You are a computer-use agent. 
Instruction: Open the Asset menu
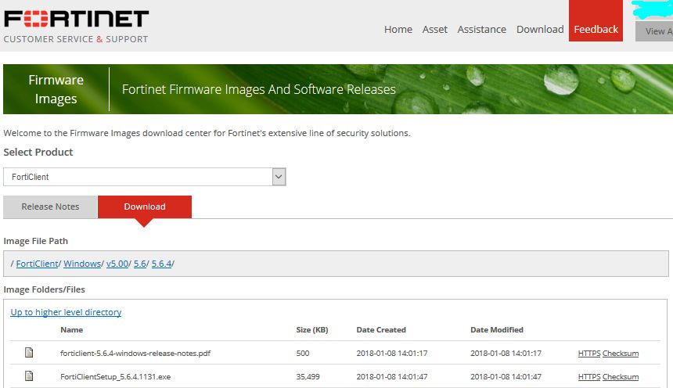[434, 29]
